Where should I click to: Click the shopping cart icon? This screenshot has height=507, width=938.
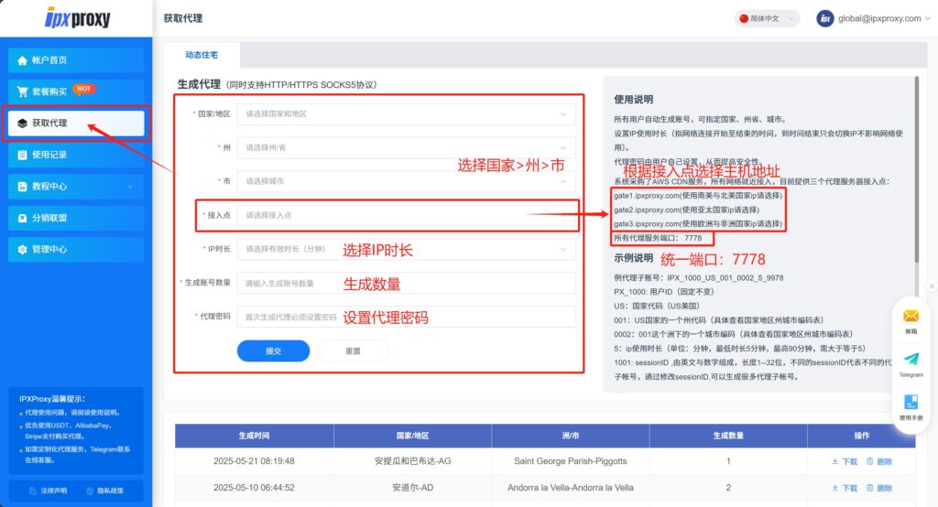pos(22,92)
